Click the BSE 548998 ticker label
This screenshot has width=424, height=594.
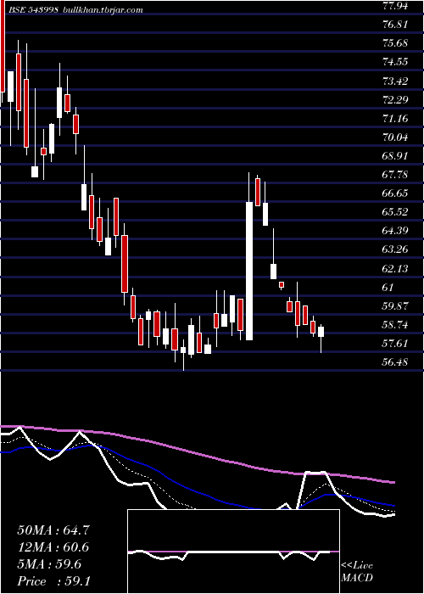(x=32, y=10)
